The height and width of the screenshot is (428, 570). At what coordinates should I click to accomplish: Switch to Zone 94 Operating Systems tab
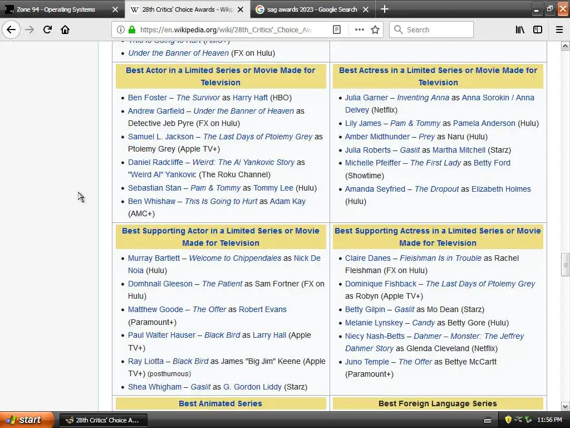pos(56,9)
